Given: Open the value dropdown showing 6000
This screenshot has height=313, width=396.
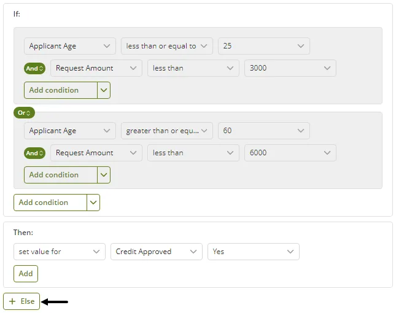Looking at the screenshot, I should [x=290, y=153].
